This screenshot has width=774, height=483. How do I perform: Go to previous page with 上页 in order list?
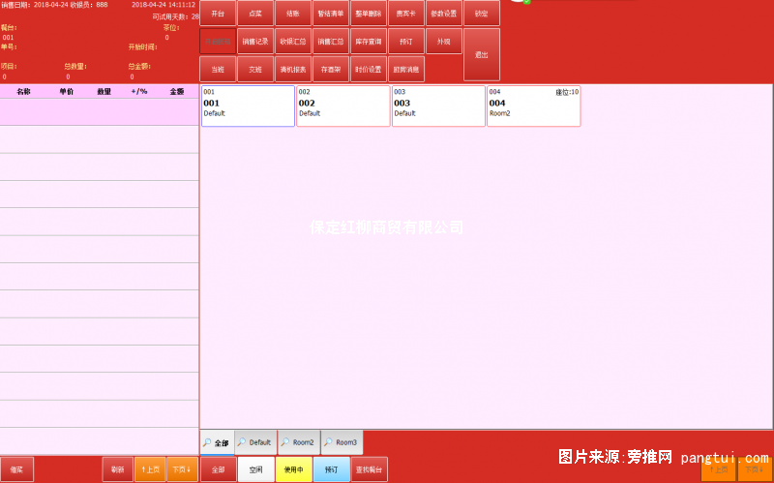(150, 469)
